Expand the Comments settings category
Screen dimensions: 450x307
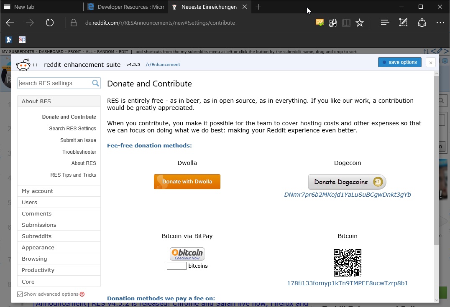click(59, 213)
